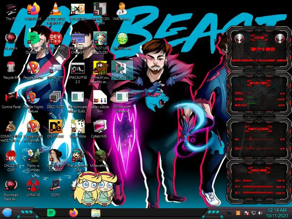Click the OUT graph in NETWORK widget
Image resolution: width=292 pixels, height=219 pixels.
pos(259,147)
